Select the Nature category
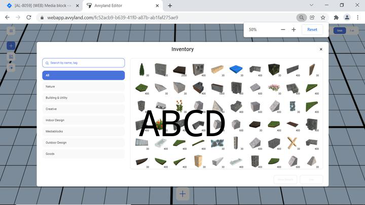The width and height of the screenshot is (365, 205). click(x=83, y=87)
